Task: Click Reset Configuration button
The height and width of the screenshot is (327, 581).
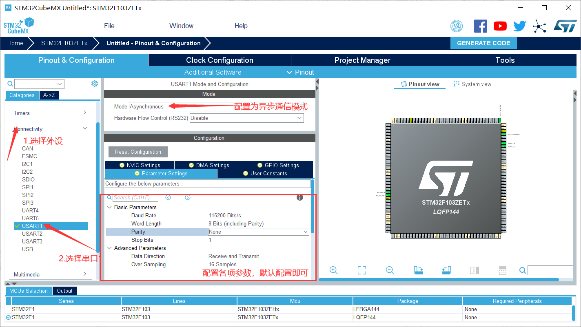Action: (x=138, y=152)
